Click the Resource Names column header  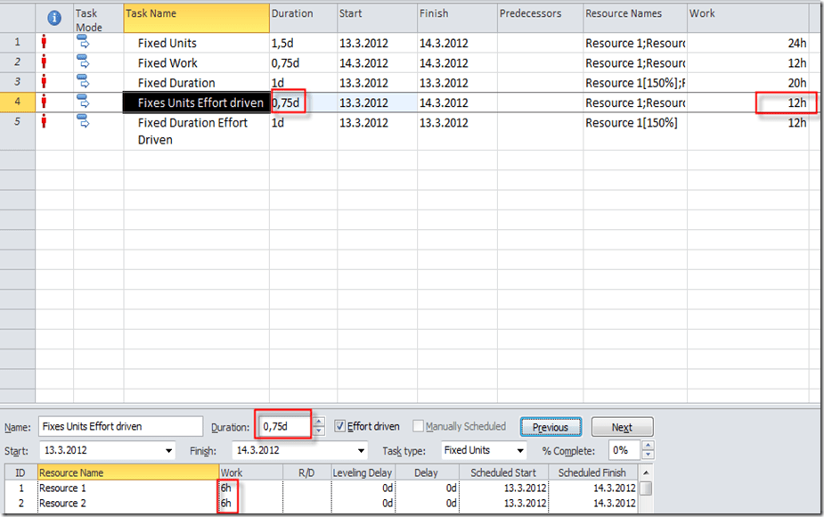(634, 14)
